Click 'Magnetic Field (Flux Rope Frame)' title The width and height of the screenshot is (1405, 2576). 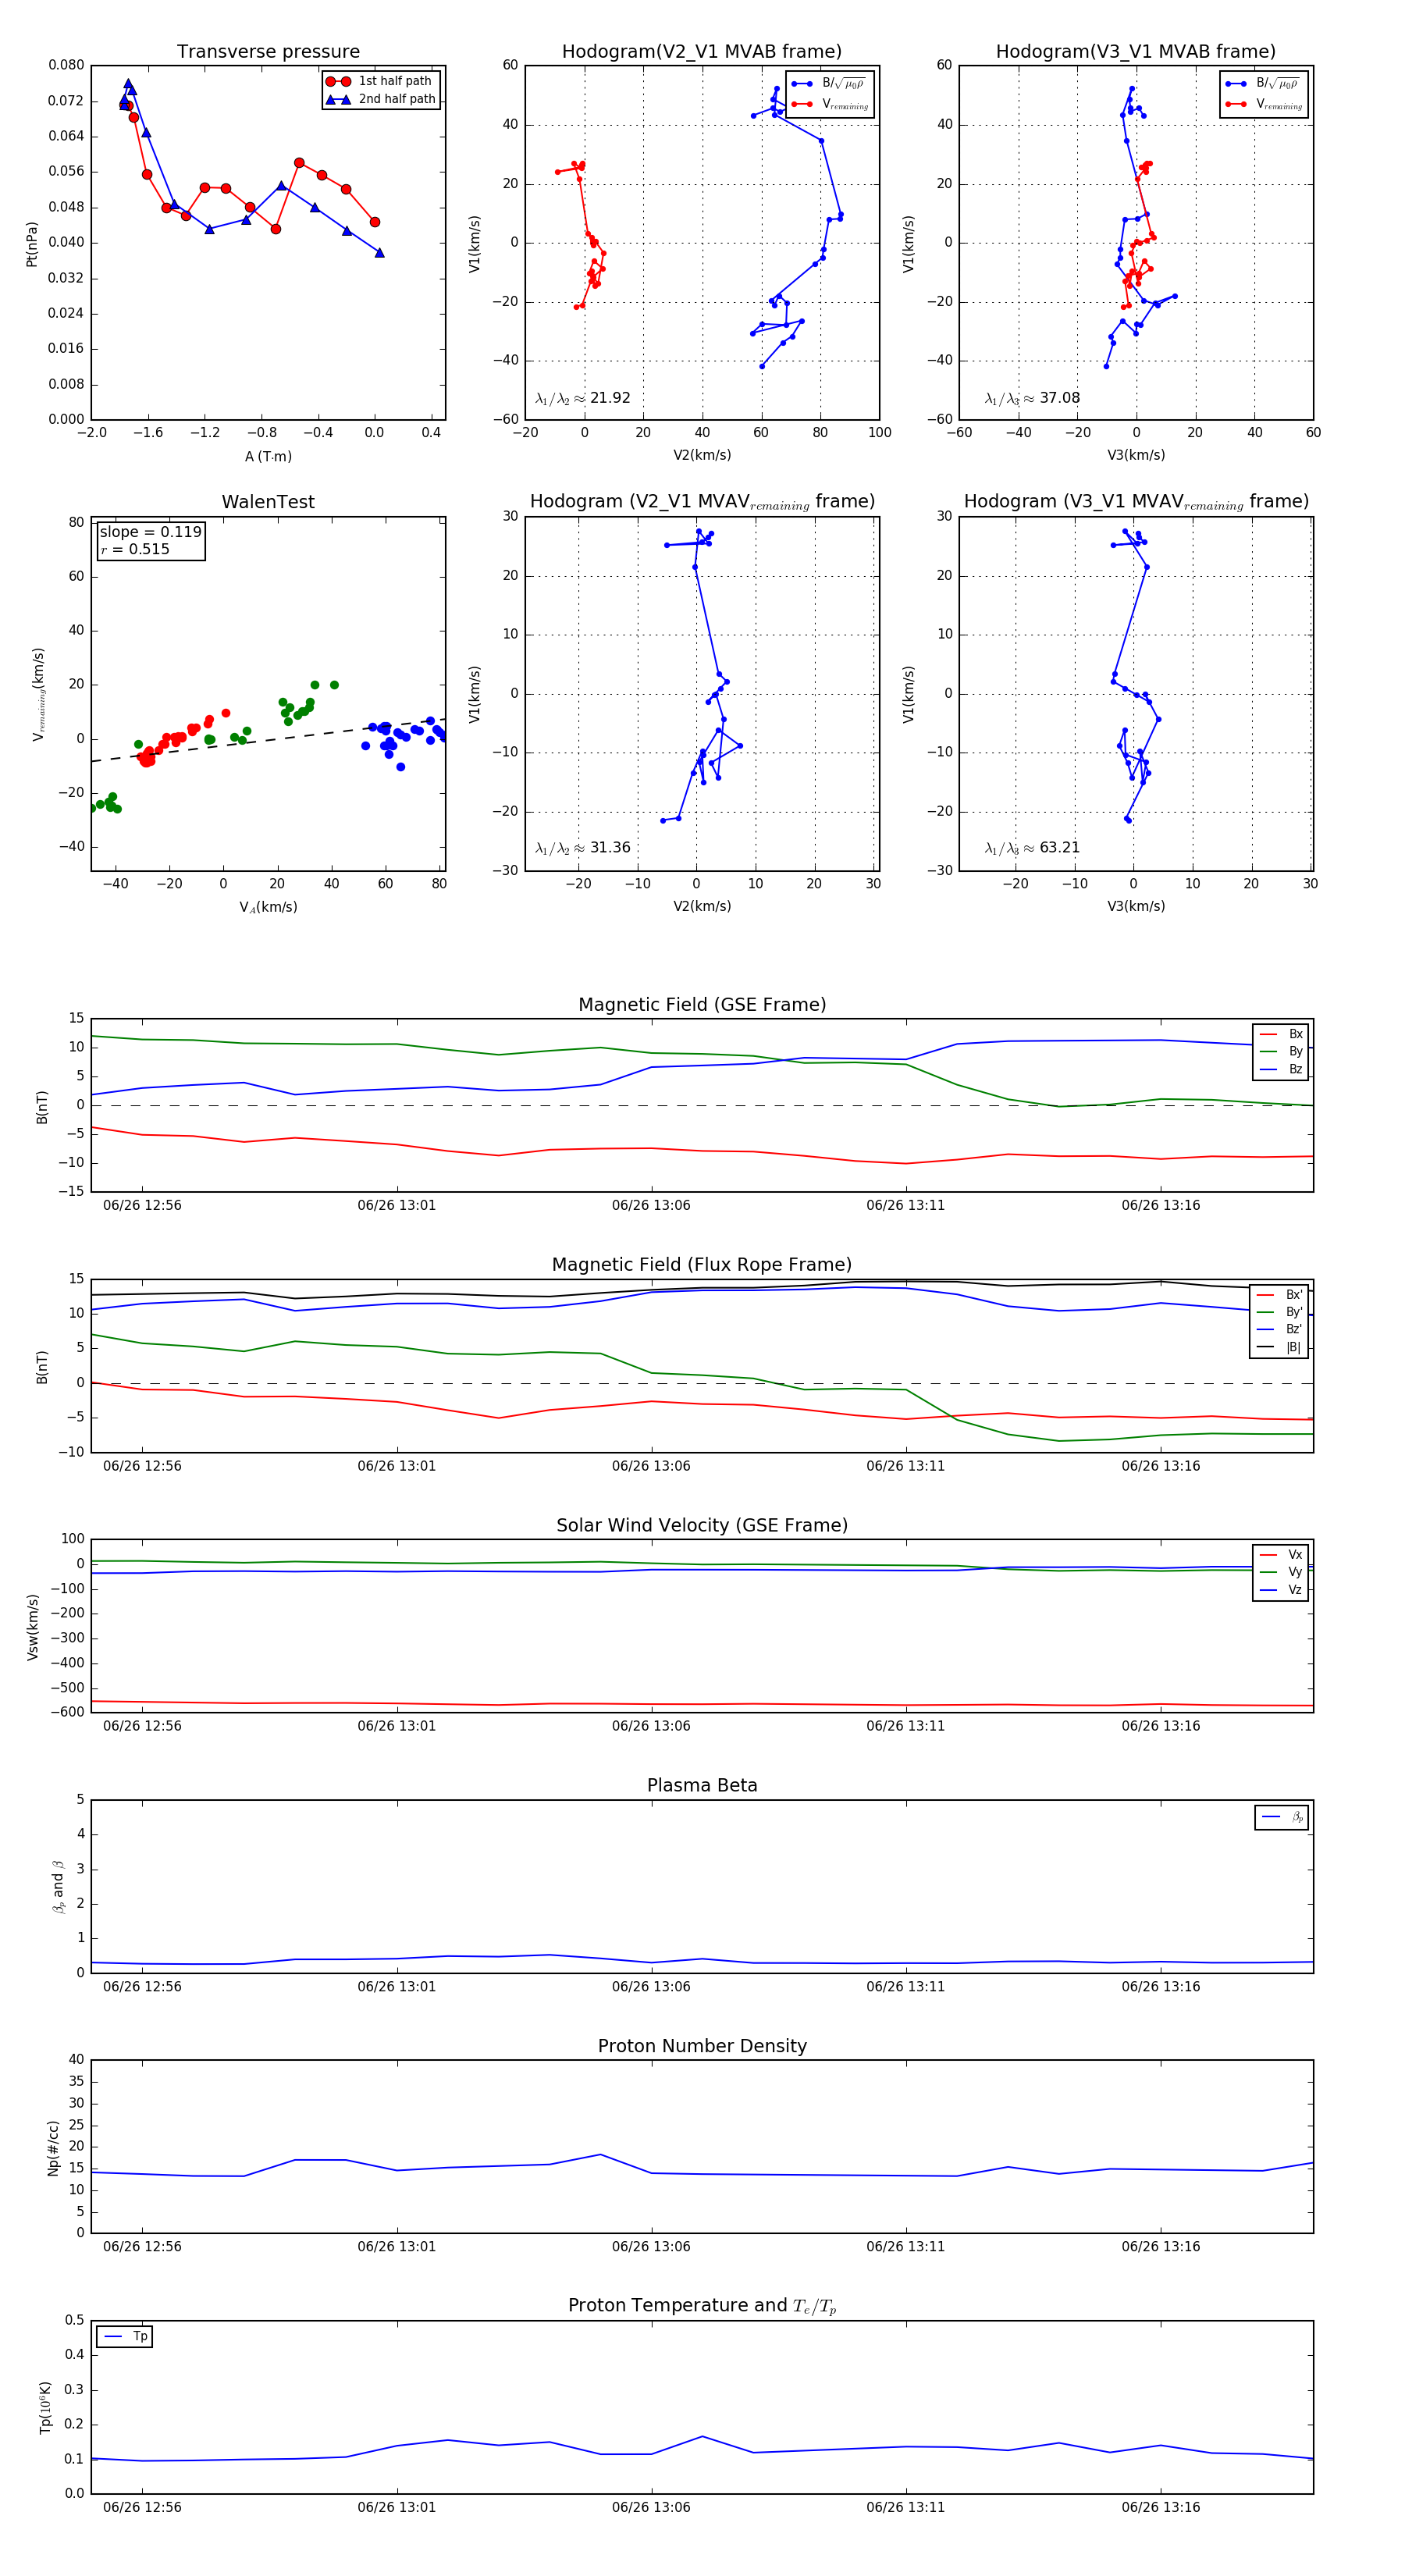(x=702, y=1265)
